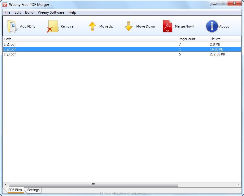Open the Weeny Software menu

click(x=51, y=12)
